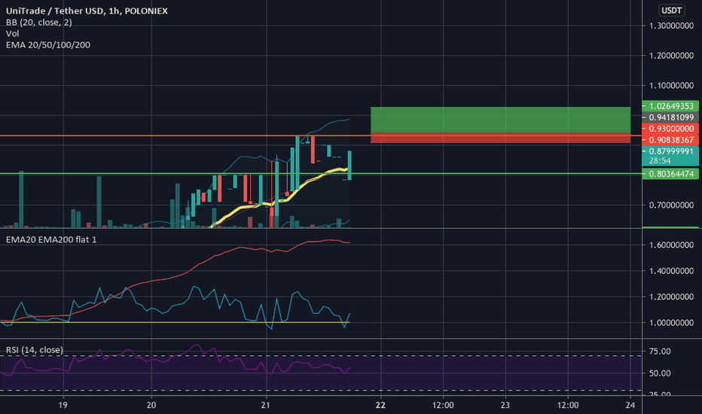The width and height of the screenshot is (702, 414).
Task: Open the BB (20, close, 2) indicator legend
Action: click(x=39, y=23)
